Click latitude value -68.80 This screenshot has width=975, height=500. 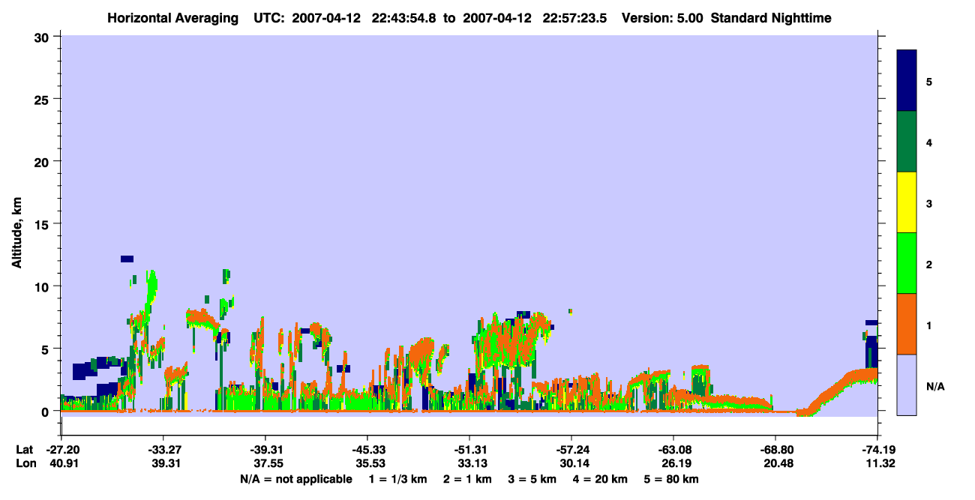(x=775, y=450)
